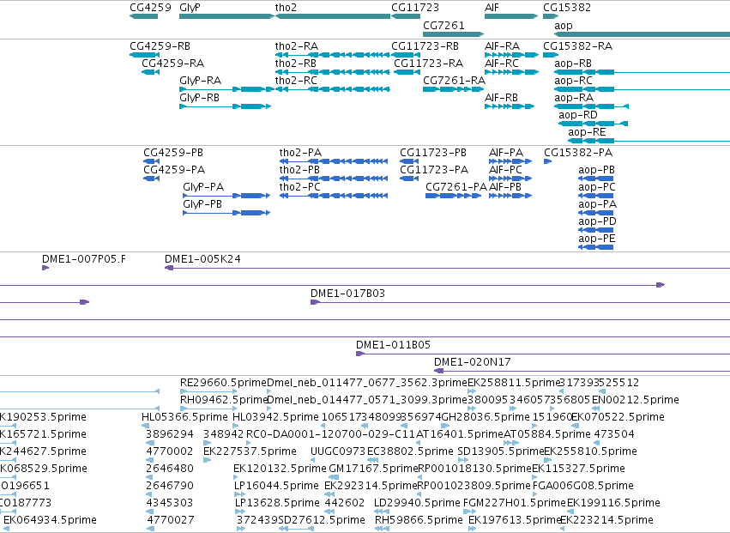Select BAC clone DME1-017B03

pos(347,294)
